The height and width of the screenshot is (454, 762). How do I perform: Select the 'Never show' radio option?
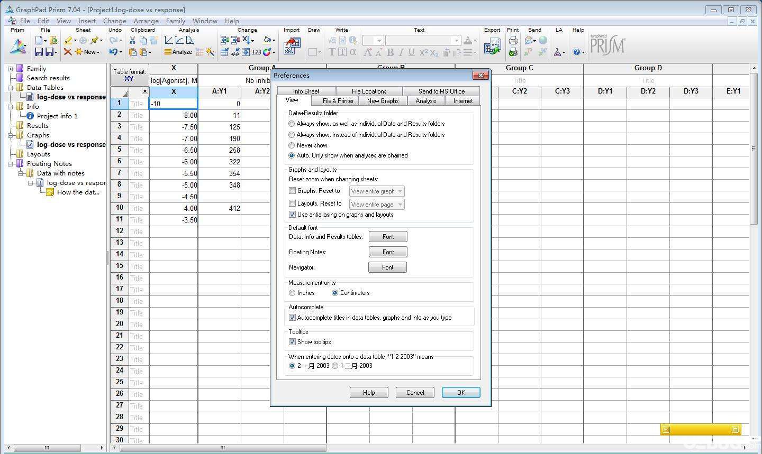point(292,145)
